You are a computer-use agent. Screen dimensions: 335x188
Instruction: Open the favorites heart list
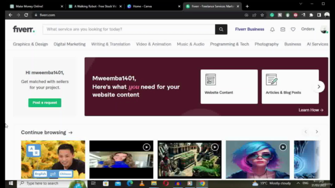[293, 29]
